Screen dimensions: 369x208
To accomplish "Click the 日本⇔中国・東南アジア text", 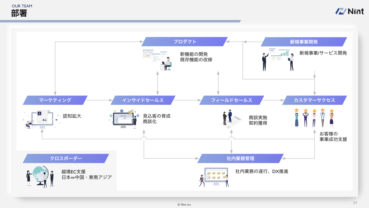I will [87, 177].
